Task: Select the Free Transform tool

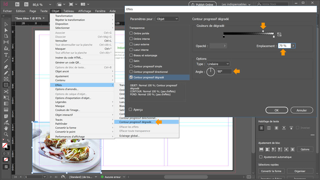Action: (x=6, y=98)
